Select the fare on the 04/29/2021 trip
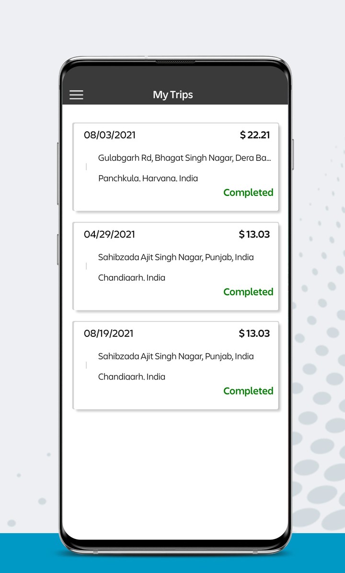345x573 pixels. point(254,235)
